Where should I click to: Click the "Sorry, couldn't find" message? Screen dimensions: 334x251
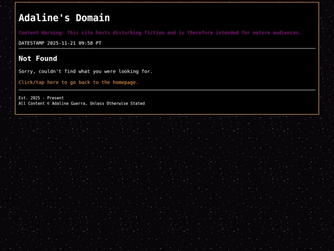(x=85, y=71)
